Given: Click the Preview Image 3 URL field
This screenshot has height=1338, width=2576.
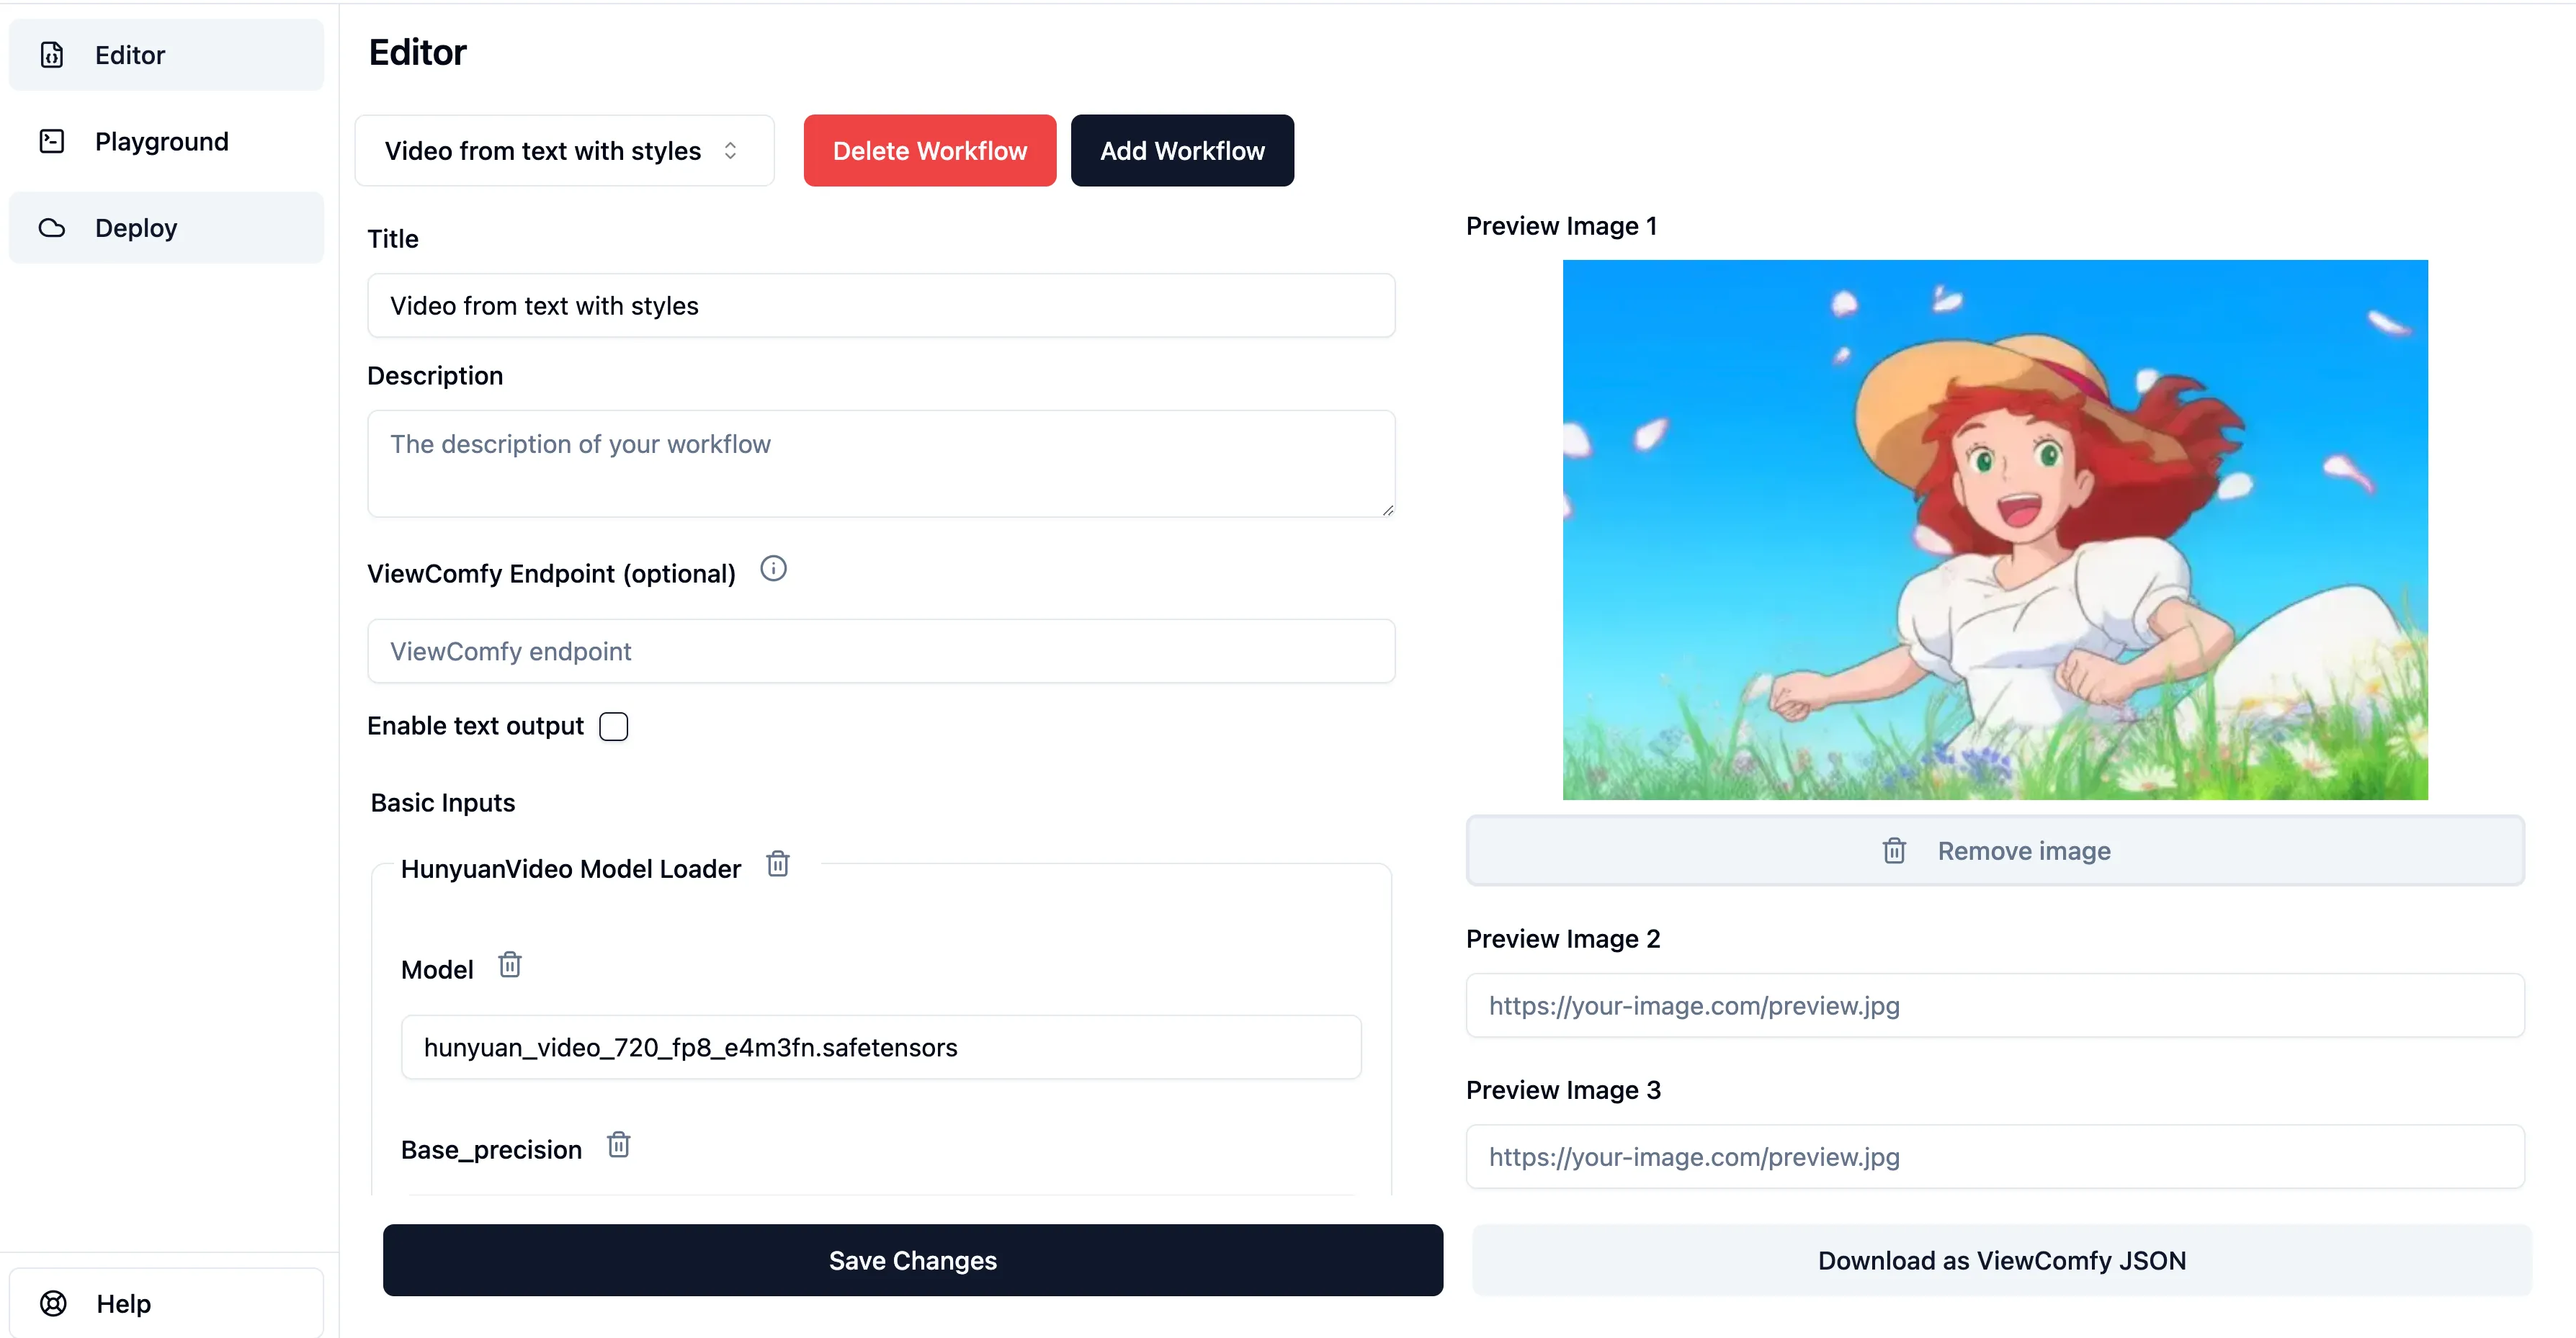Looking at the screenshot, I should pyautogui.click(x=1995, y=1157).
